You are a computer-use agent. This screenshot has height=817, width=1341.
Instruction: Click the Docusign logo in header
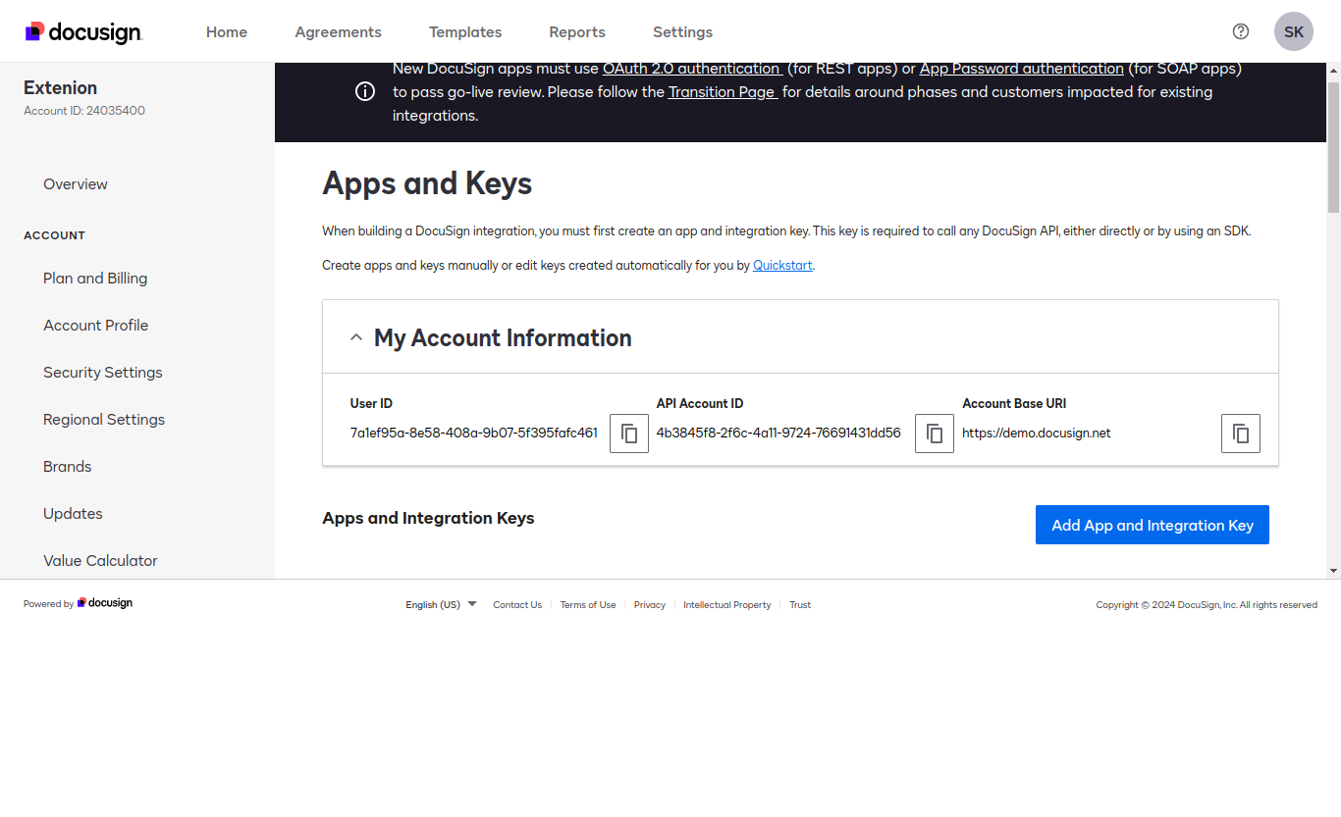tap(83, 32)
